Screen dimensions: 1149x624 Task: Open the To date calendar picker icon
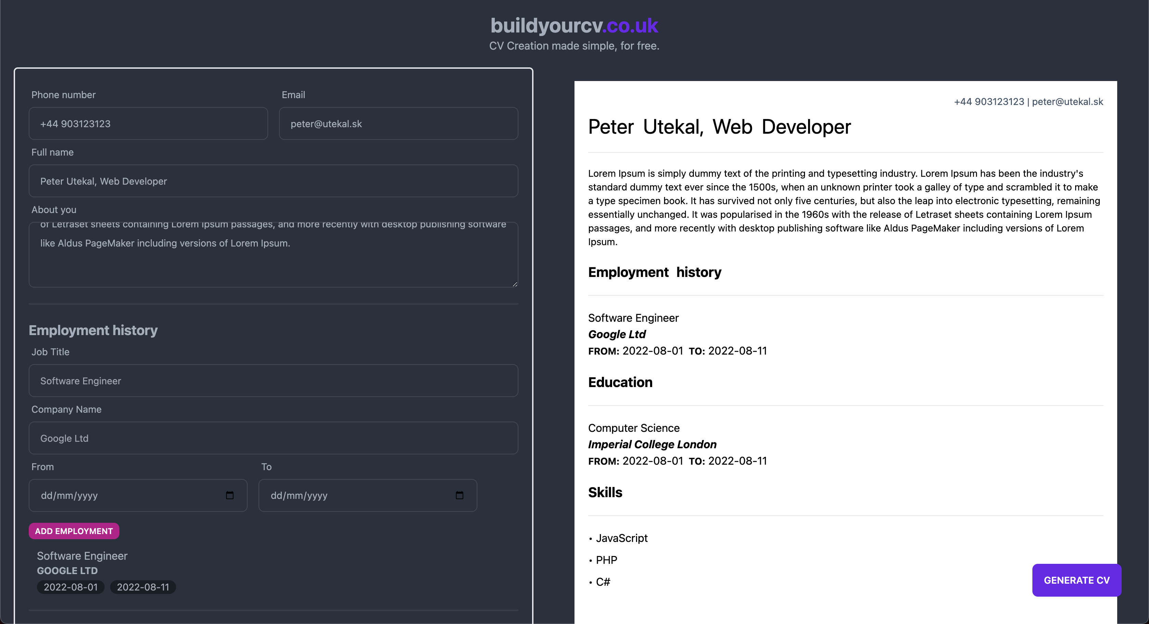coord(459,495)
